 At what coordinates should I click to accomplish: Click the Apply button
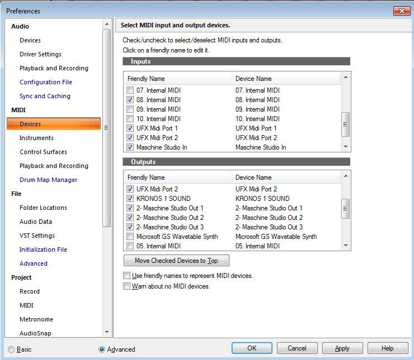click(x=342, y=348)
